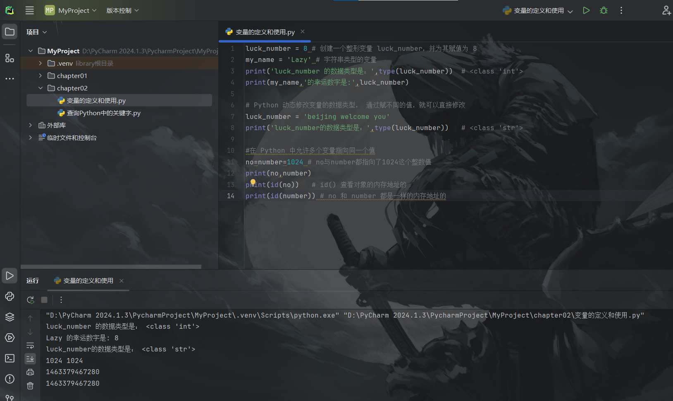
Task: Jump down the stack trace arrow
Action: pos(30,332)
